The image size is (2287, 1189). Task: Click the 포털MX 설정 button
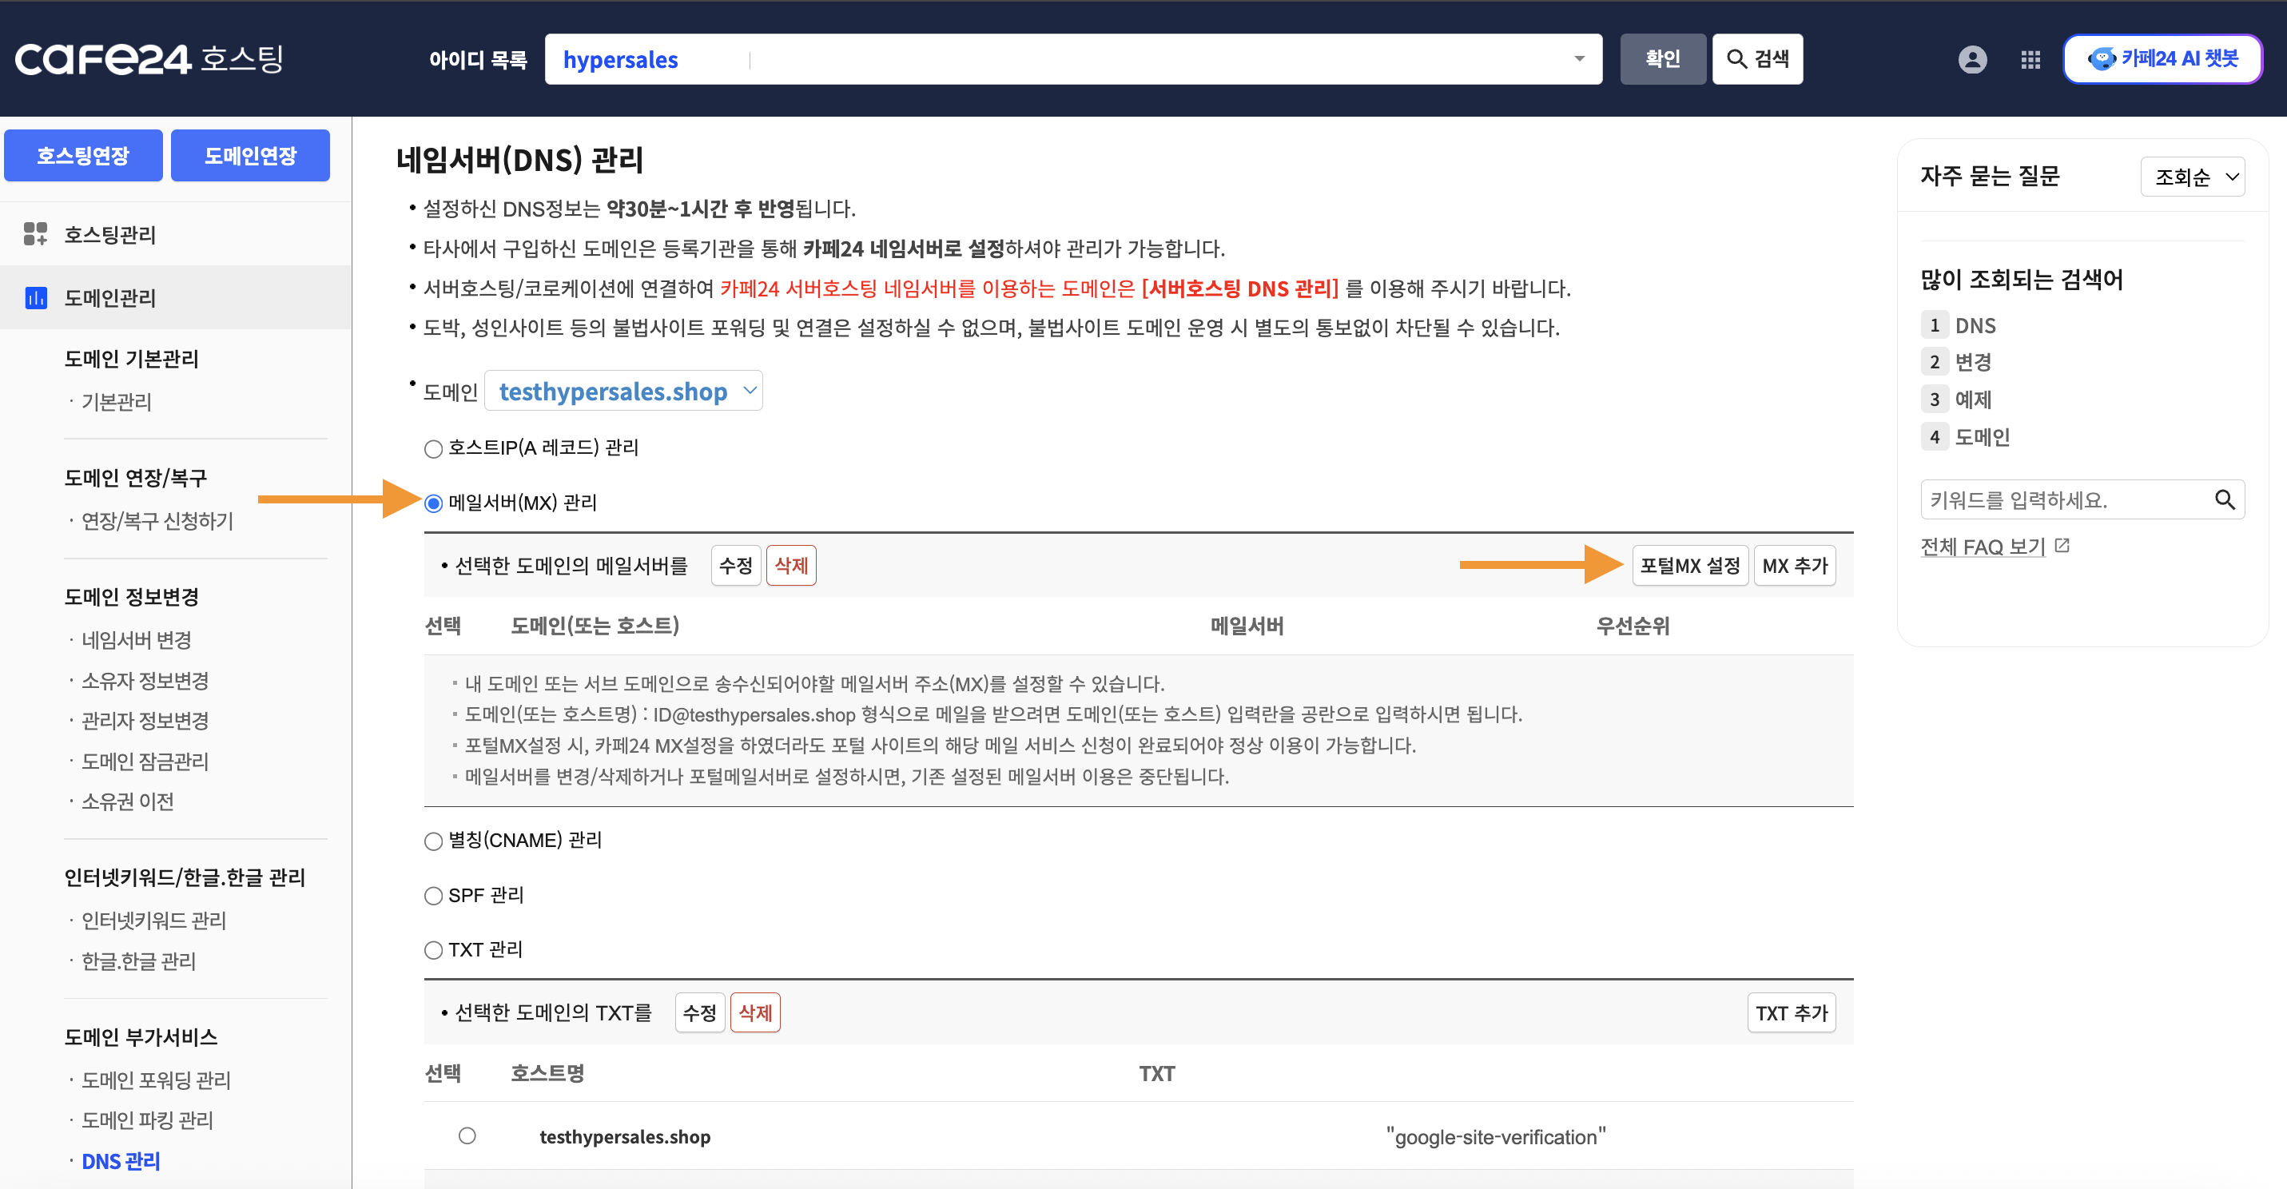(1689, 566)
